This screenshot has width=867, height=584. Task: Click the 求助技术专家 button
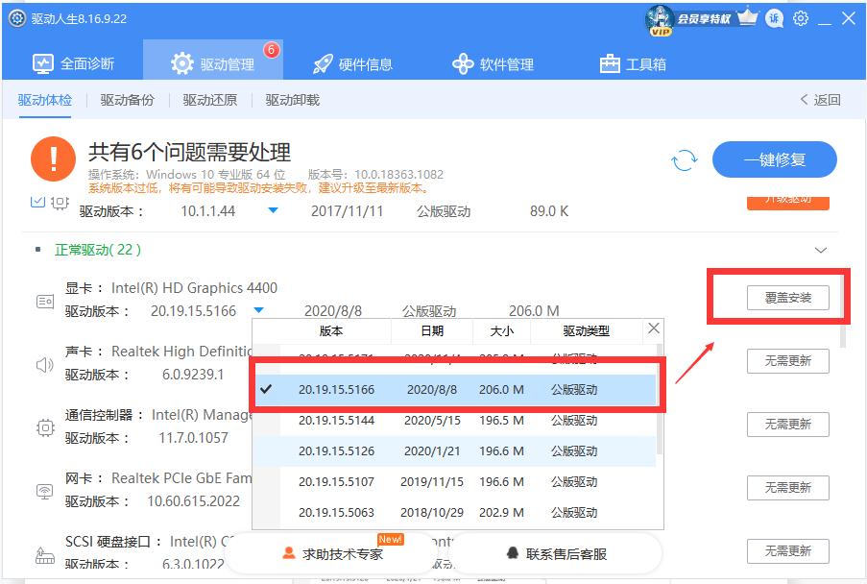click(333, 553)
